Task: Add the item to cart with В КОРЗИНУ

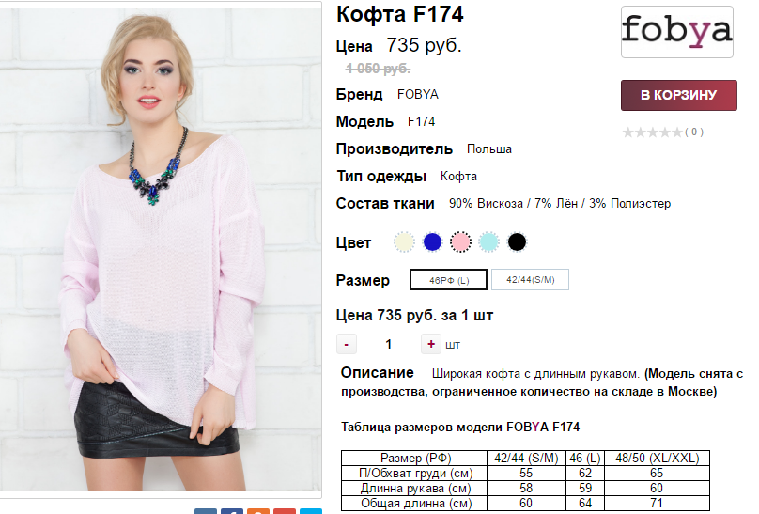Action: coord(678,95)
